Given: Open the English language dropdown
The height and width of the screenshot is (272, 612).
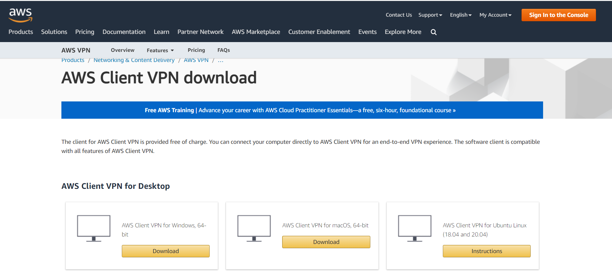Looking at the screenshot, I should click(460, 15).
